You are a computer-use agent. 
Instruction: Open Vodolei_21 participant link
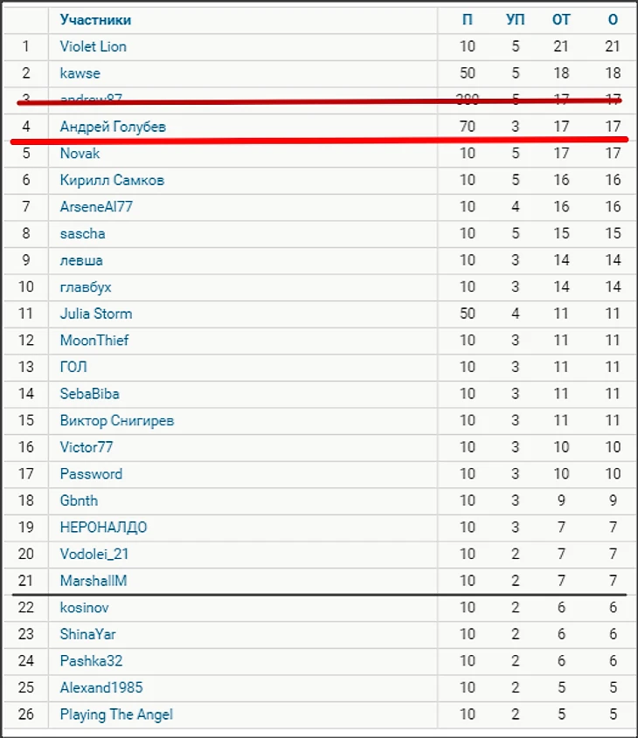click(94, 555)
